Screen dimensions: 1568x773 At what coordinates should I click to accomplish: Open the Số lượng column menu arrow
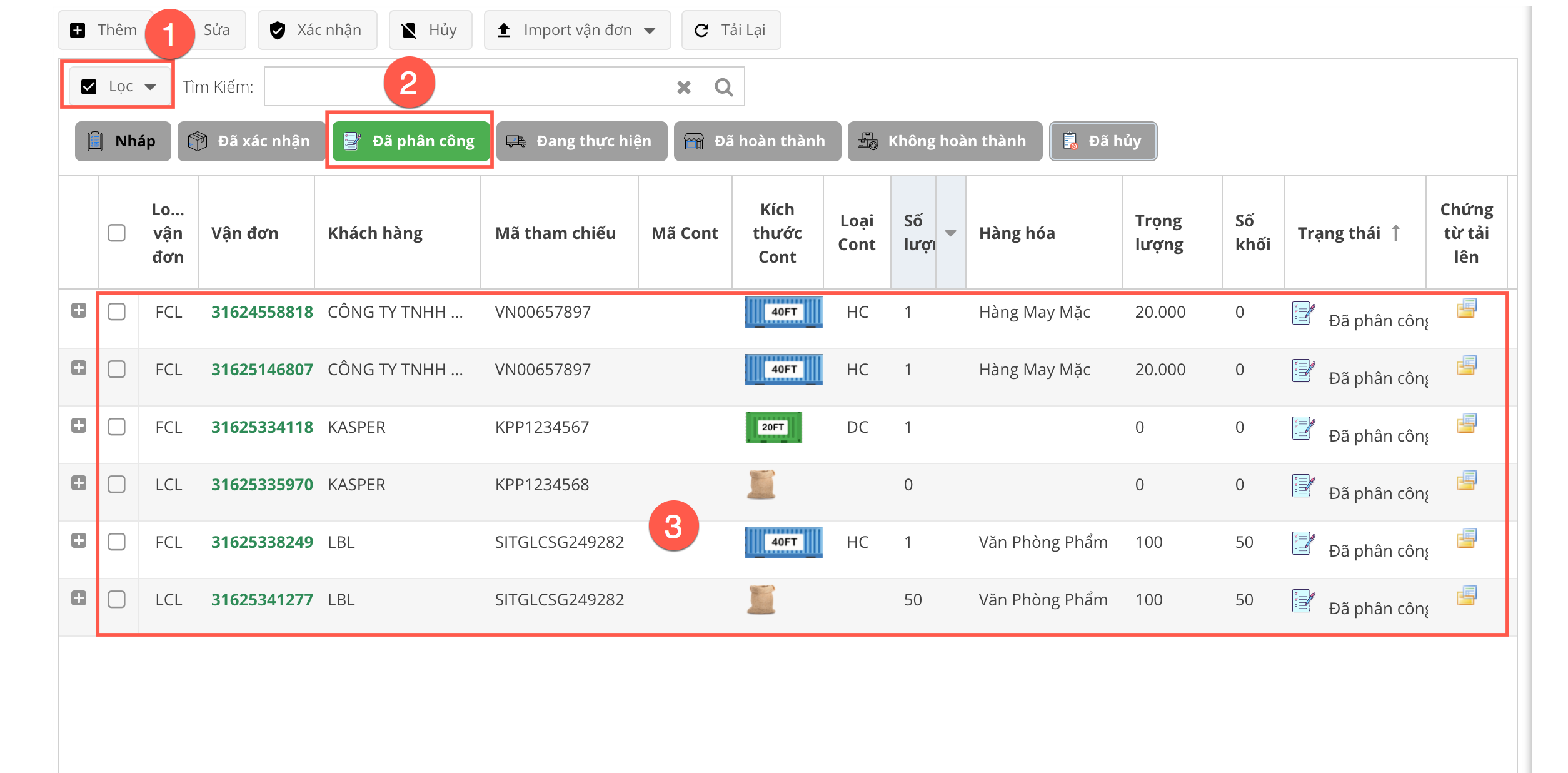point(950,233)
